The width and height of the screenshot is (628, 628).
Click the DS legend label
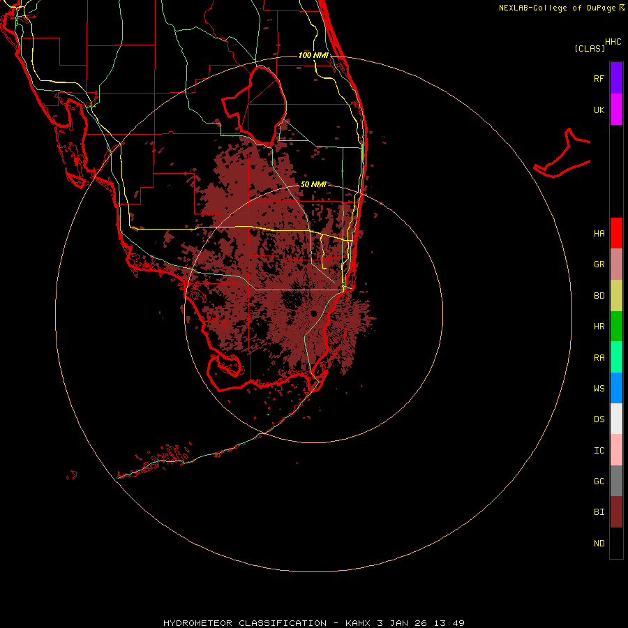pyautogui.click(x=599, y=419)
